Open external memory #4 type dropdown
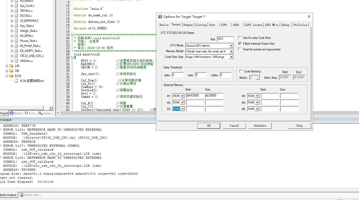Viewport: 359px width, 200px height. pyautogui.click(x=257, y=96)
